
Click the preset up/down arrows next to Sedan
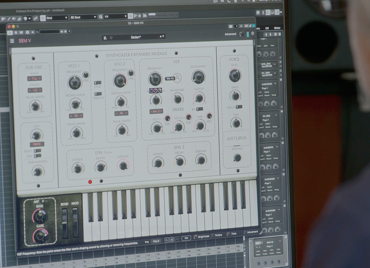pyautogui.click(x=162, y=37)
